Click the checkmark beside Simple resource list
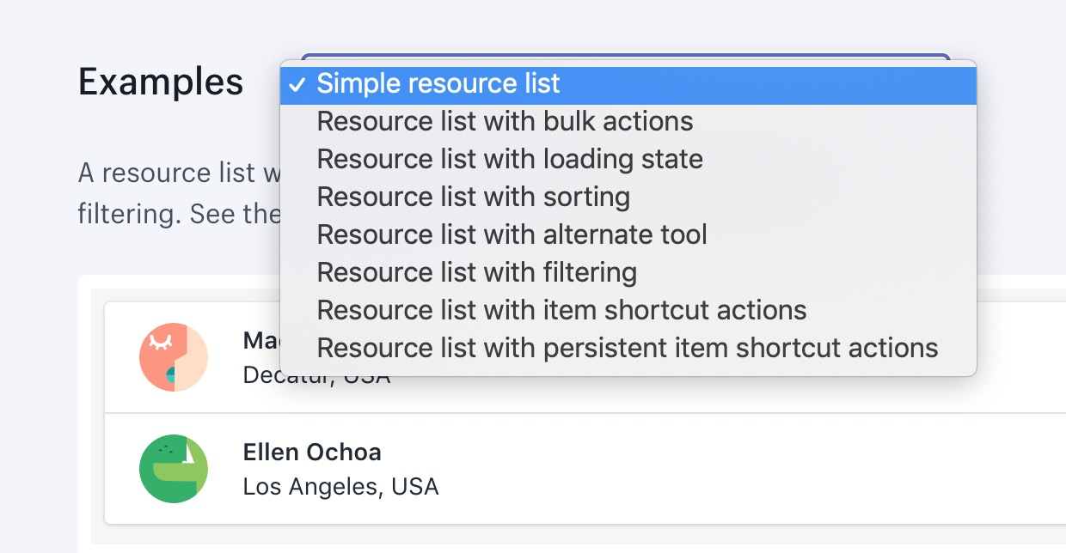 pos(297,85)
